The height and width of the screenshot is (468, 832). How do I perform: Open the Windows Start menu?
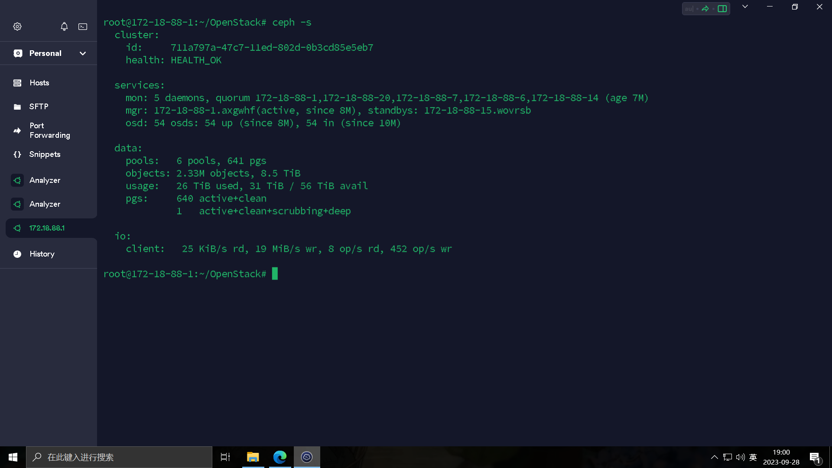13,457
